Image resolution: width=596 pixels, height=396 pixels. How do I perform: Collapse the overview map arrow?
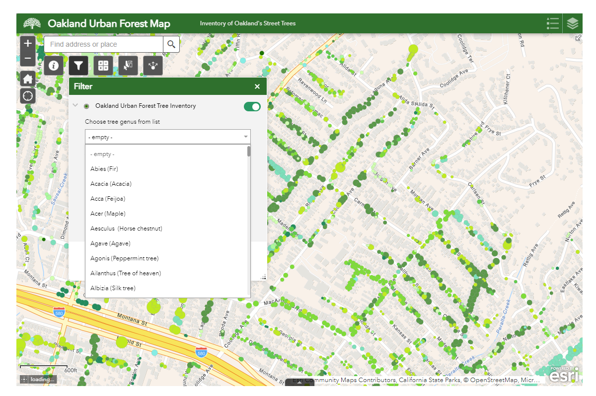pos(578,38)
